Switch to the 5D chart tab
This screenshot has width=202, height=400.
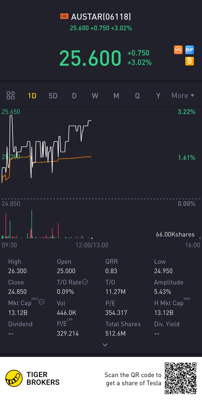[x=53, y=96]
